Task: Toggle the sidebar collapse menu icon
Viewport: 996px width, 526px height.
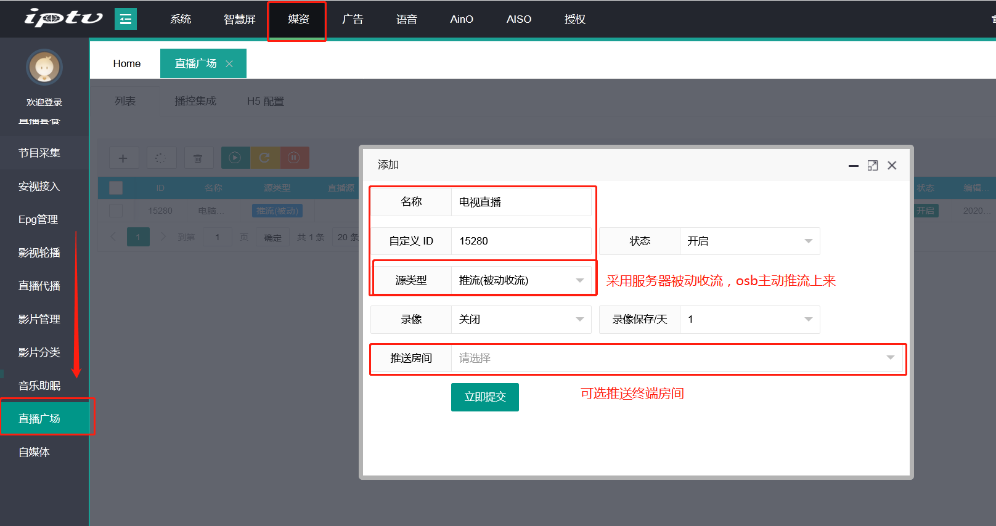Action: coord(126,19)
